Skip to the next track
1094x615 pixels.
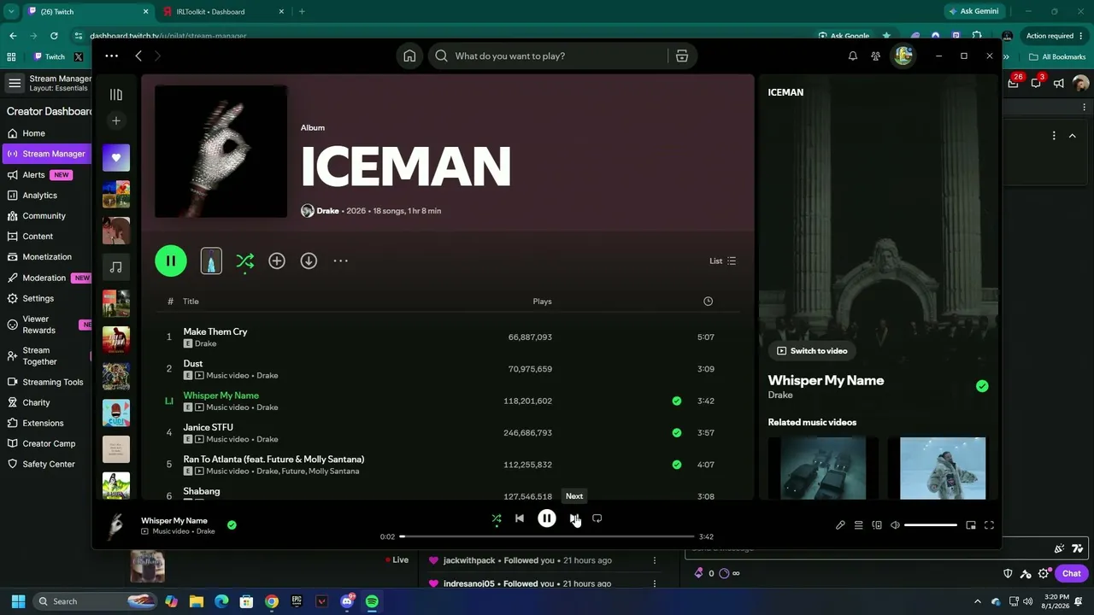[x=574, y=518]
